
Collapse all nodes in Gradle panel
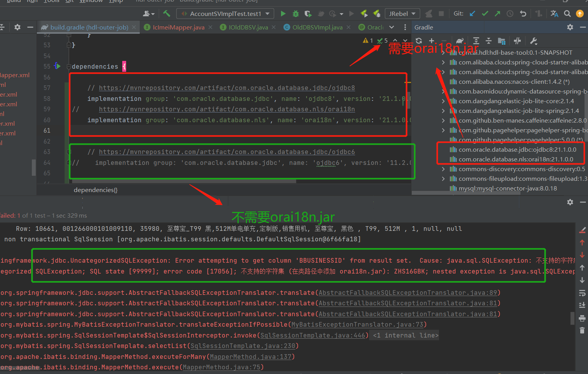489,41
